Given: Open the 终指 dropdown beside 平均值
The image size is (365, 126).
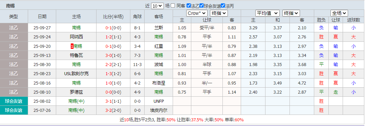Looking at the screenshot, I should click(x=291, y=13).
